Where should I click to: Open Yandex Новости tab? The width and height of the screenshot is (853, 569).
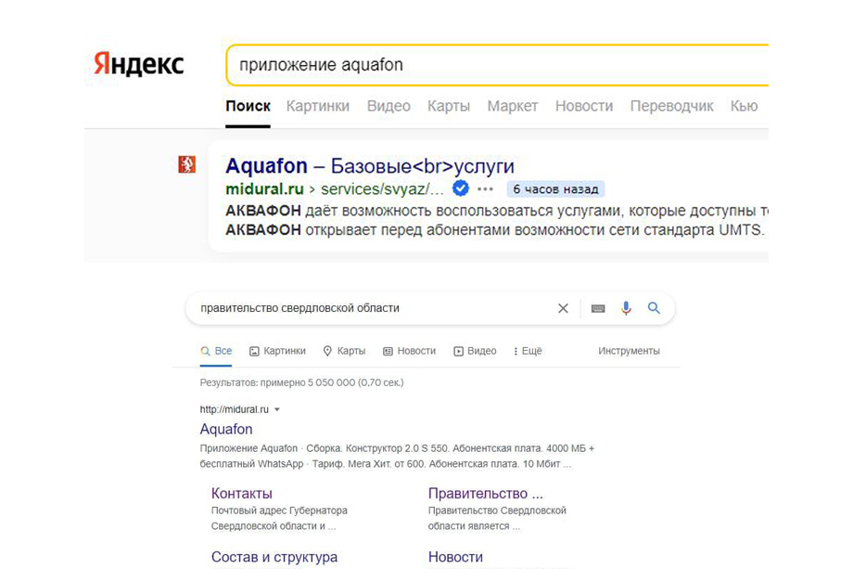coord(584,106)
